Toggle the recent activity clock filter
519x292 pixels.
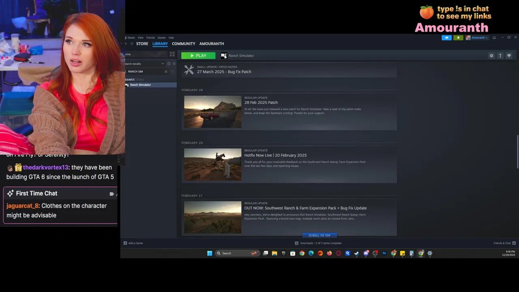[169, 64]
